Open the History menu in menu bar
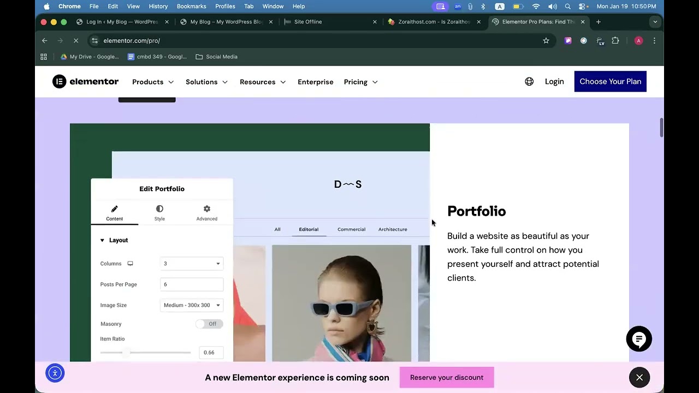Image resolution: width=699 pixels, height=393 pixels. click(158, 6)
